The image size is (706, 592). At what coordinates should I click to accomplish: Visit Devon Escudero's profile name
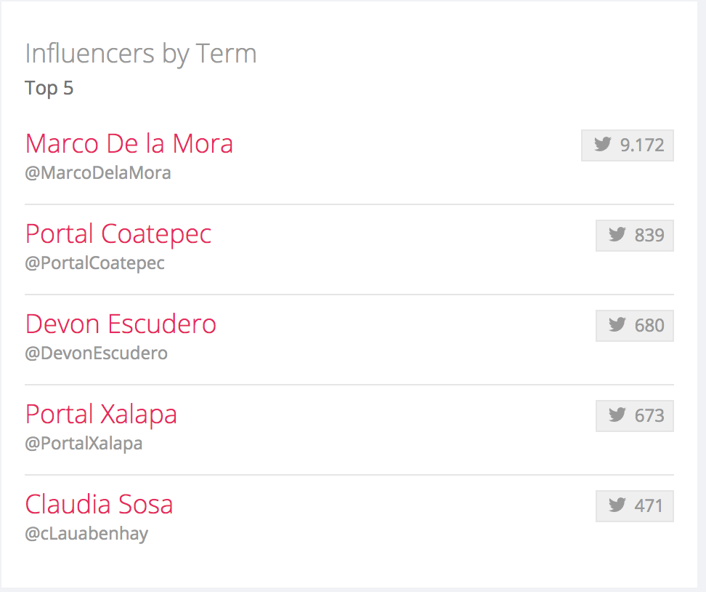(121, 324)
